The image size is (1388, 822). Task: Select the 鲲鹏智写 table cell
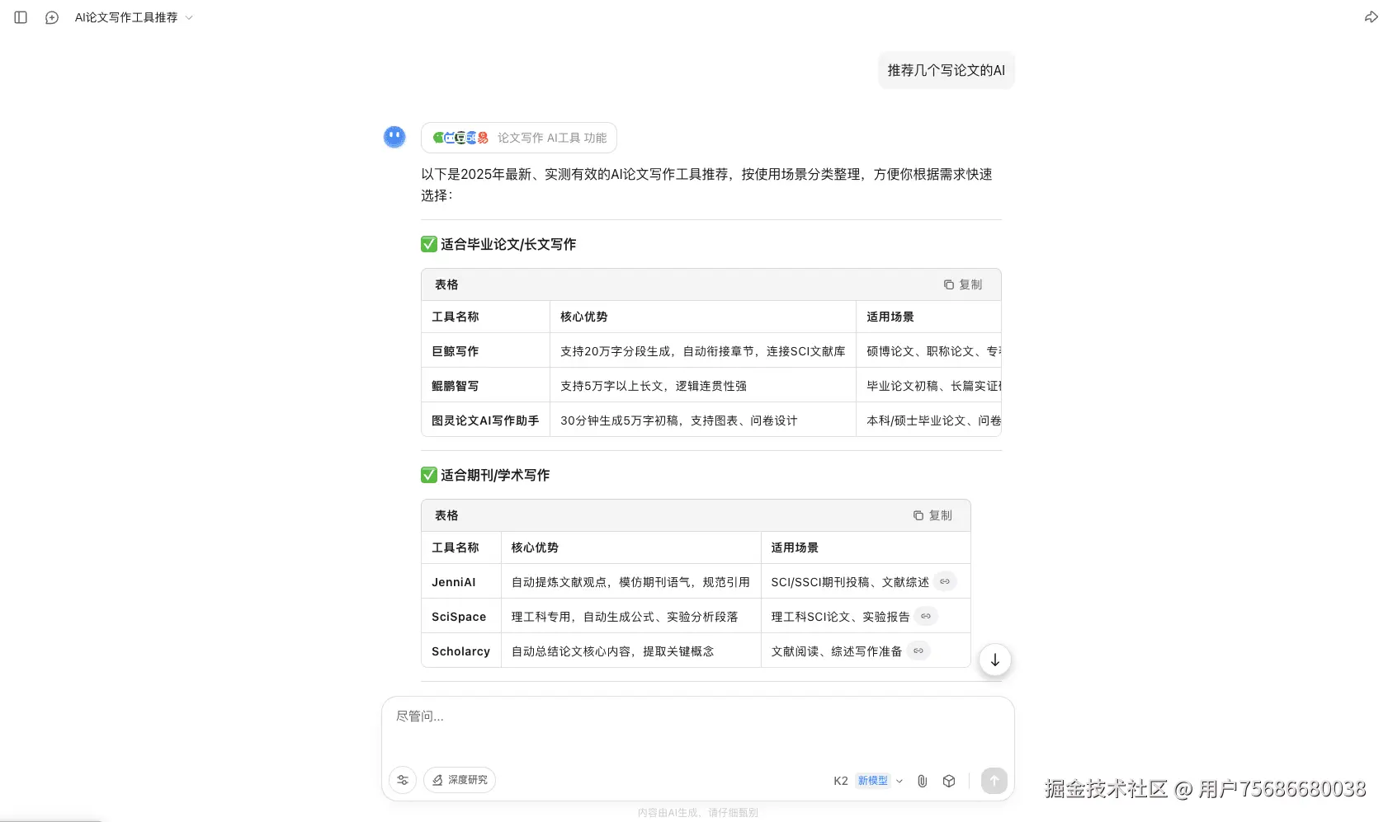click(485, 386)
